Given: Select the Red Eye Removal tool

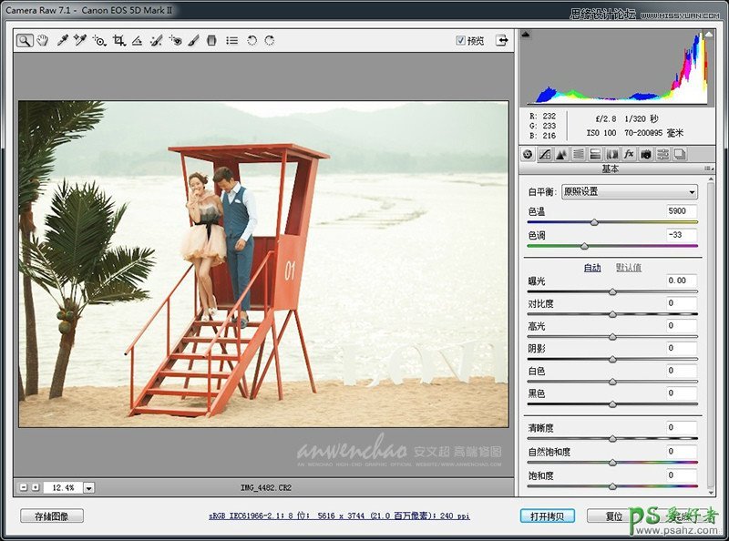Looking at the screenshot, I should click(x=175, y=41).
